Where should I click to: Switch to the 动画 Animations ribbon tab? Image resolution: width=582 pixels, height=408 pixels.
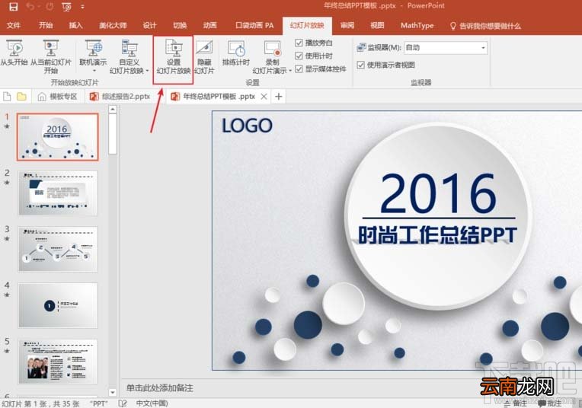[x=209, y=25]
